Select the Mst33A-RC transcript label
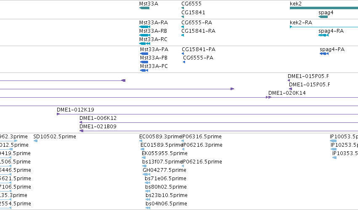358x210 pixels. (x=153, y=39)
